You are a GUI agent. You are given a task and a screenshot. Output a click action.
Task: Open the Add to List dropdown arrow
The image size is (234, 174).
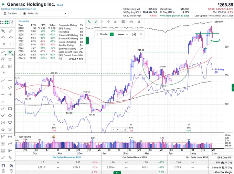pyautogui.click(x=65, y=13)
